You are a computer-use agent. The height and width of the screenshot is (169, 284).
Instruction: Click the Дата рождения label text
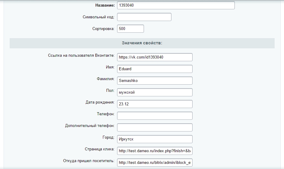pos(100,102)
